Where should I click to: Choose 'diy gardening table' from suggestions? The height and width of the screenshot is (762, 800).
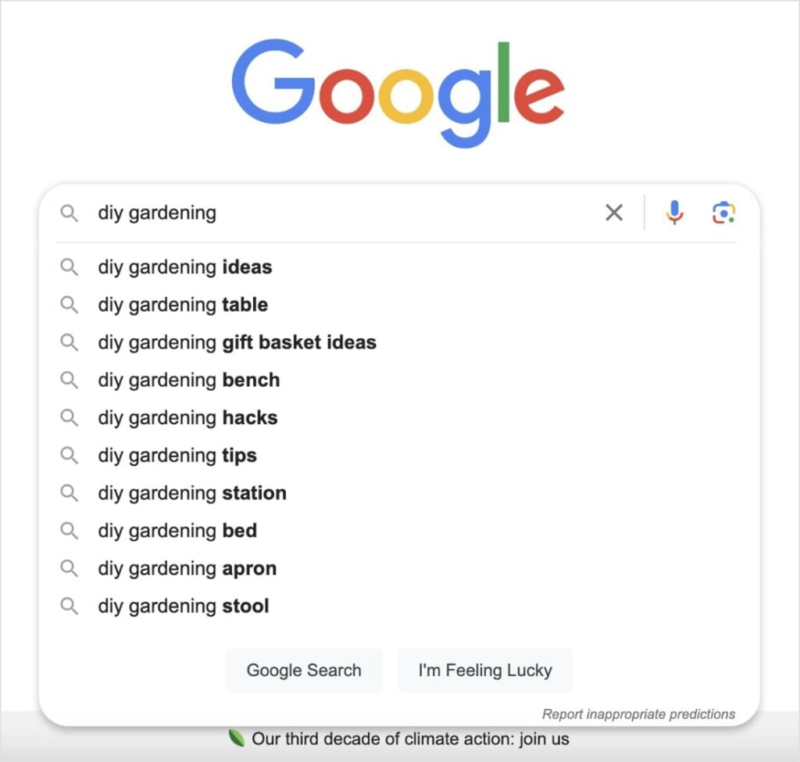[182, 305]
